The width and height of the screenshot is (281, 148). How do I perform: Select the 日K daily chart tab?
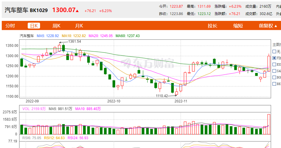point(34,26)
